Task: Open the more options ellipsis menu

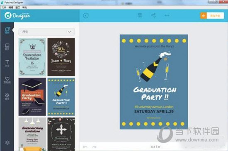Action: point(167,15)
